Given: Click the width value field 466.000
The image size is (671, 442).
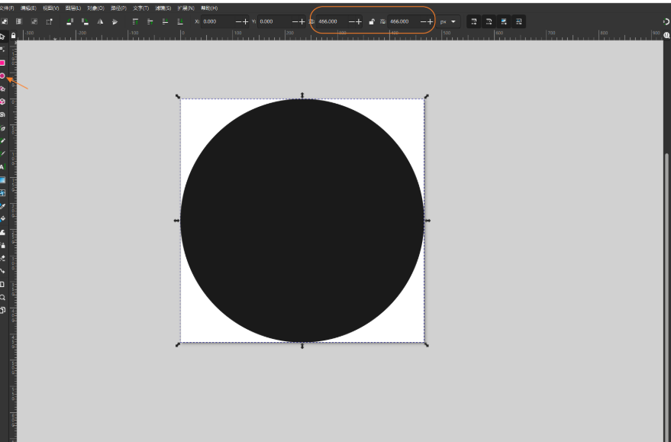Looking at the screenshot, I should [332, 21].
